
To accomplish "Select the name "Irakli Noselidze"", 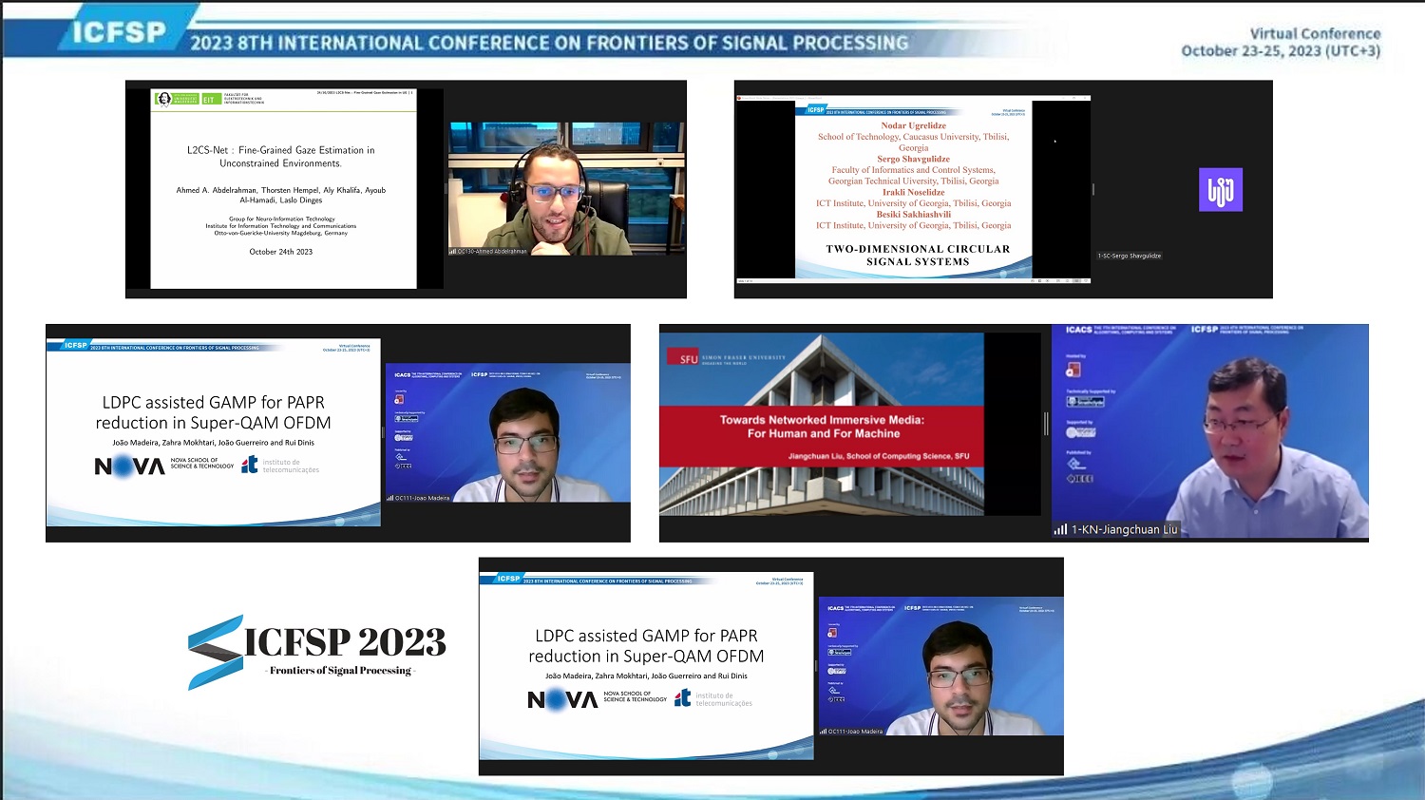I will click(913, 192).
